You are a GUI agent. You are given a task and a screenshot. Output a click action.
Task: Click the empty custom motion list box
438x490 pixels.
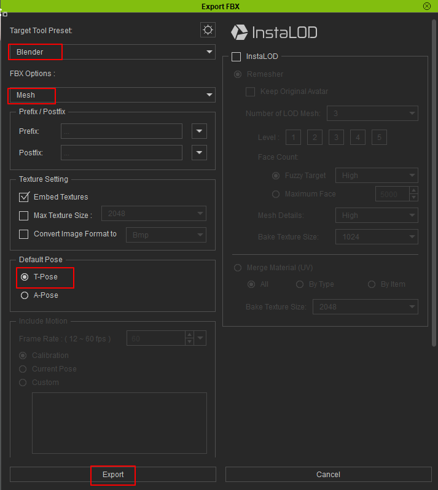click(x=119, y=423)
